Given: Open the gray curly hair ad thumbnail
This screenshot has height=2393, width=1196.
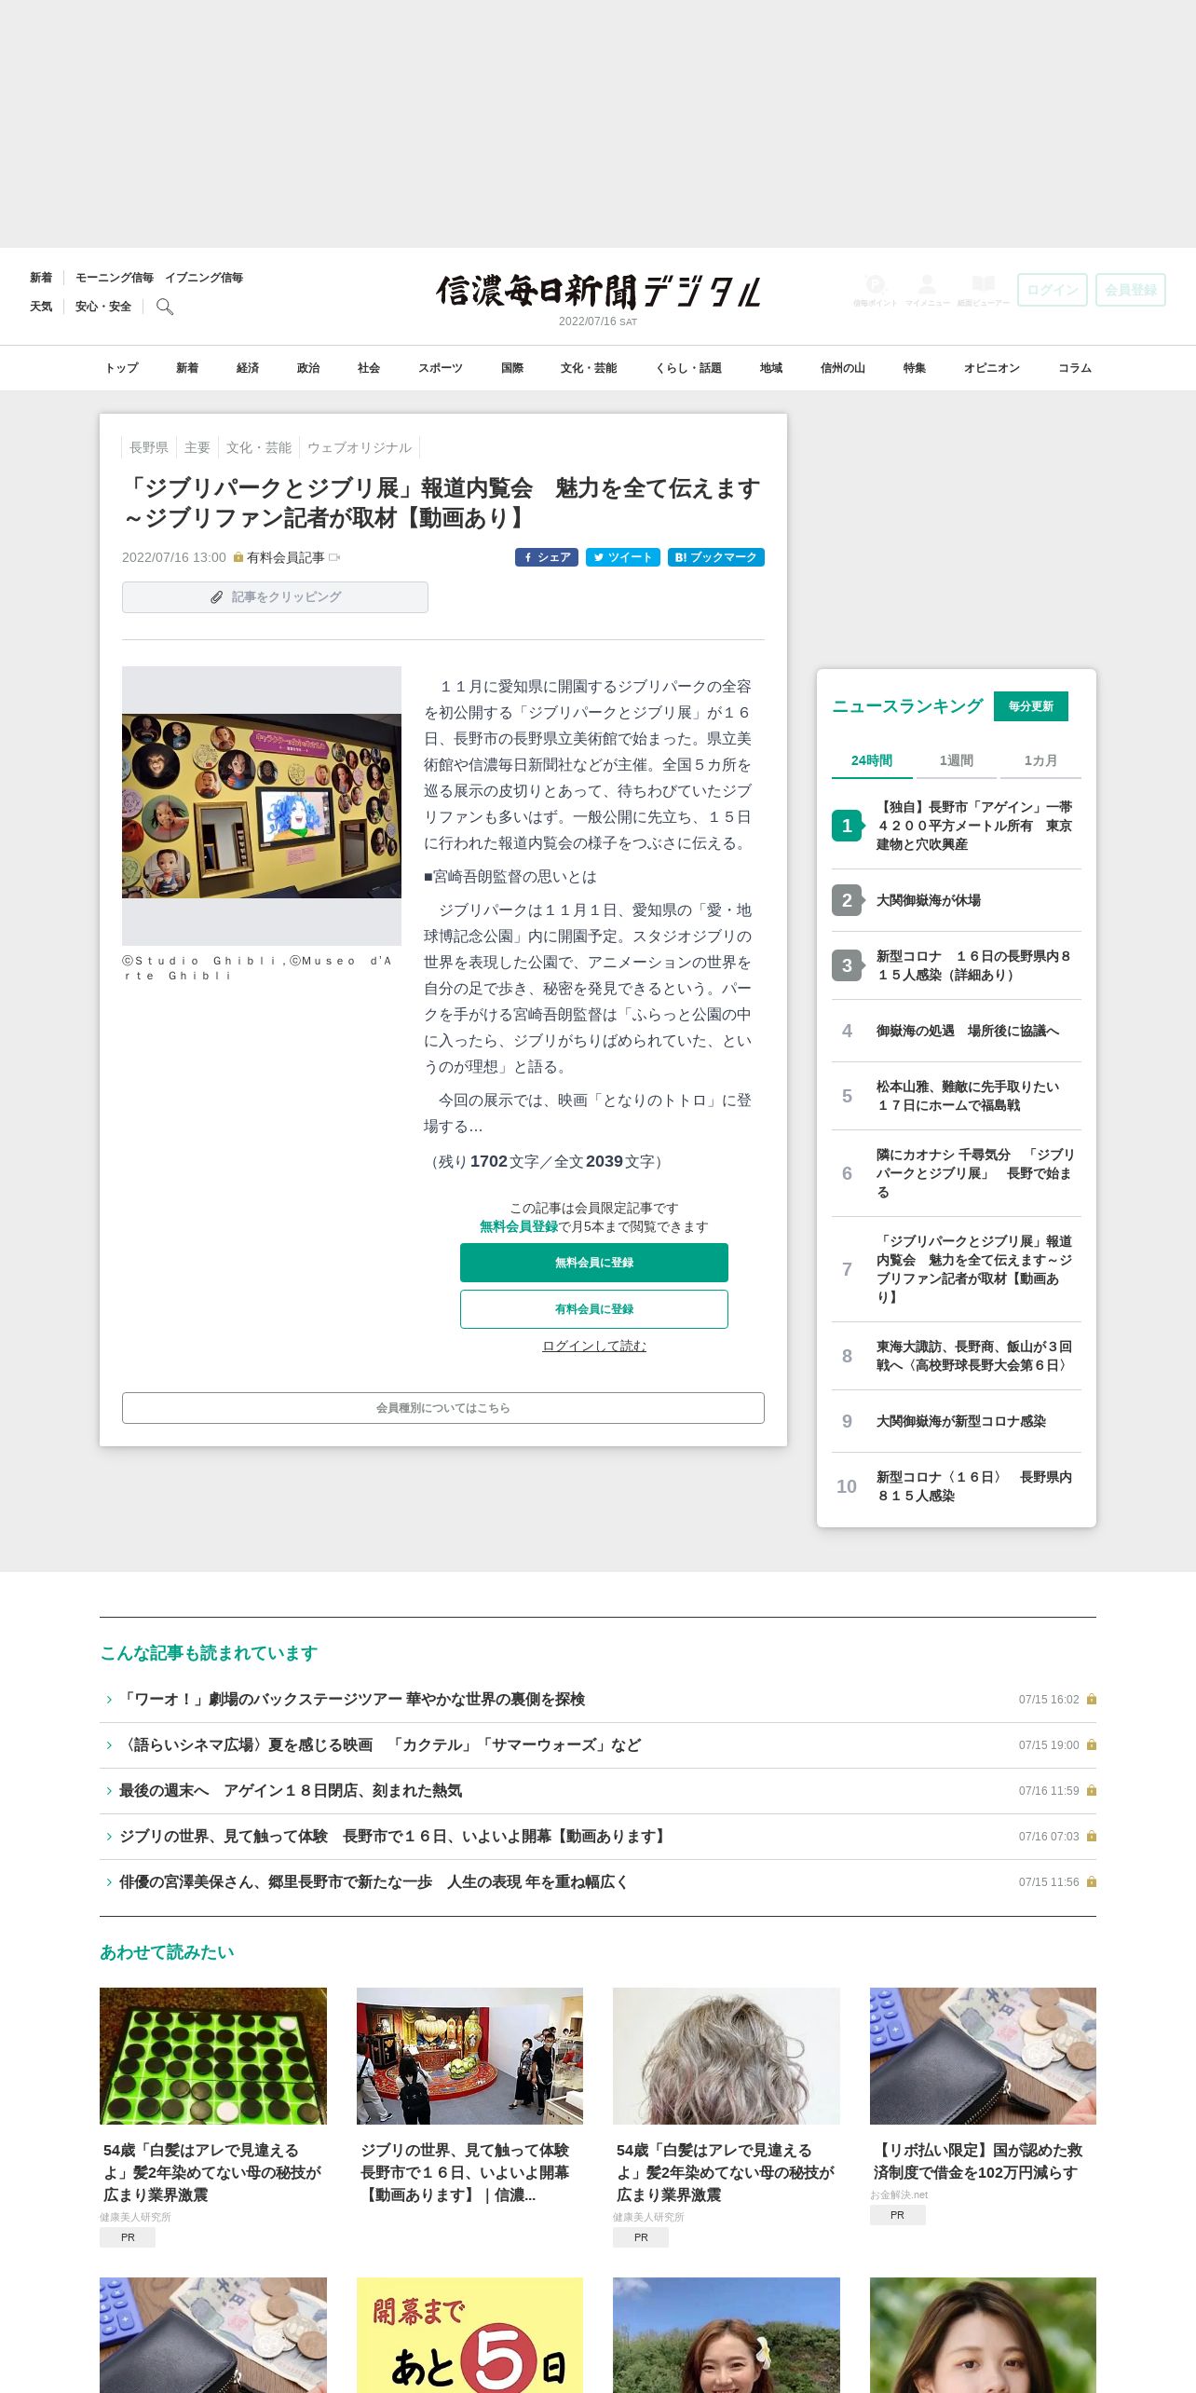Looking at the screenshot, I should [727, 2057].
